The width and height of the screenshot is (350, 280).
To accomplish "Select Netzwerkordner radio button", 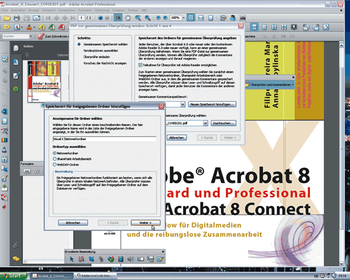I will (x=55, y=153).
